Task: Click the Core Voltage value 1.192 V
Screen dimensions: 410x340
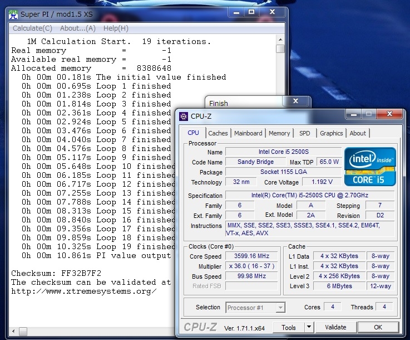Action: pyautogui.click(x=322, y=182)
